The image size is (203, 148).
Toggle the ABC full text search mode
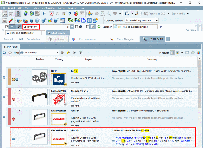coord(12,27)
